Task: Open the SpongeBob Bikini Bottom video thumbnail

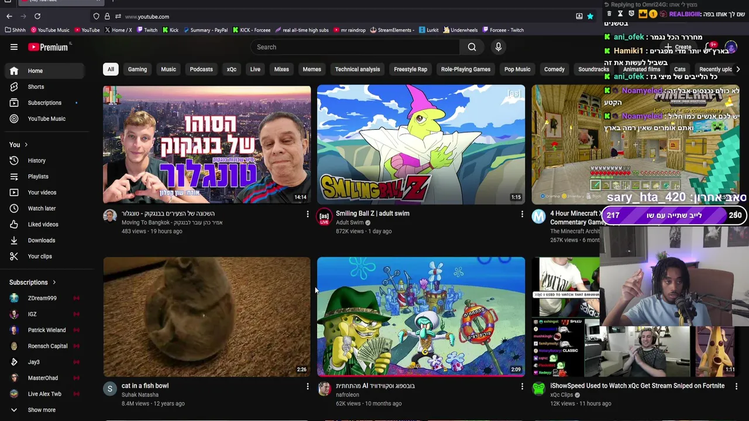Action: pyautogui.click(x=421, y=316)
